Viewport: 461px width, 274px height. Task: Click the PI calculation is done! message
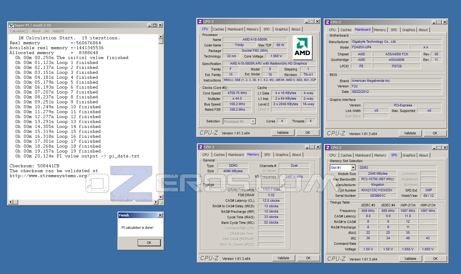click(x=137, y=228)
